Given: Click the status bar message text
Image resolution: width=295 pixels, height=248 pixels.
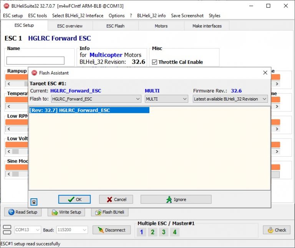Looking at the screenshot, I should click(30, 244).
